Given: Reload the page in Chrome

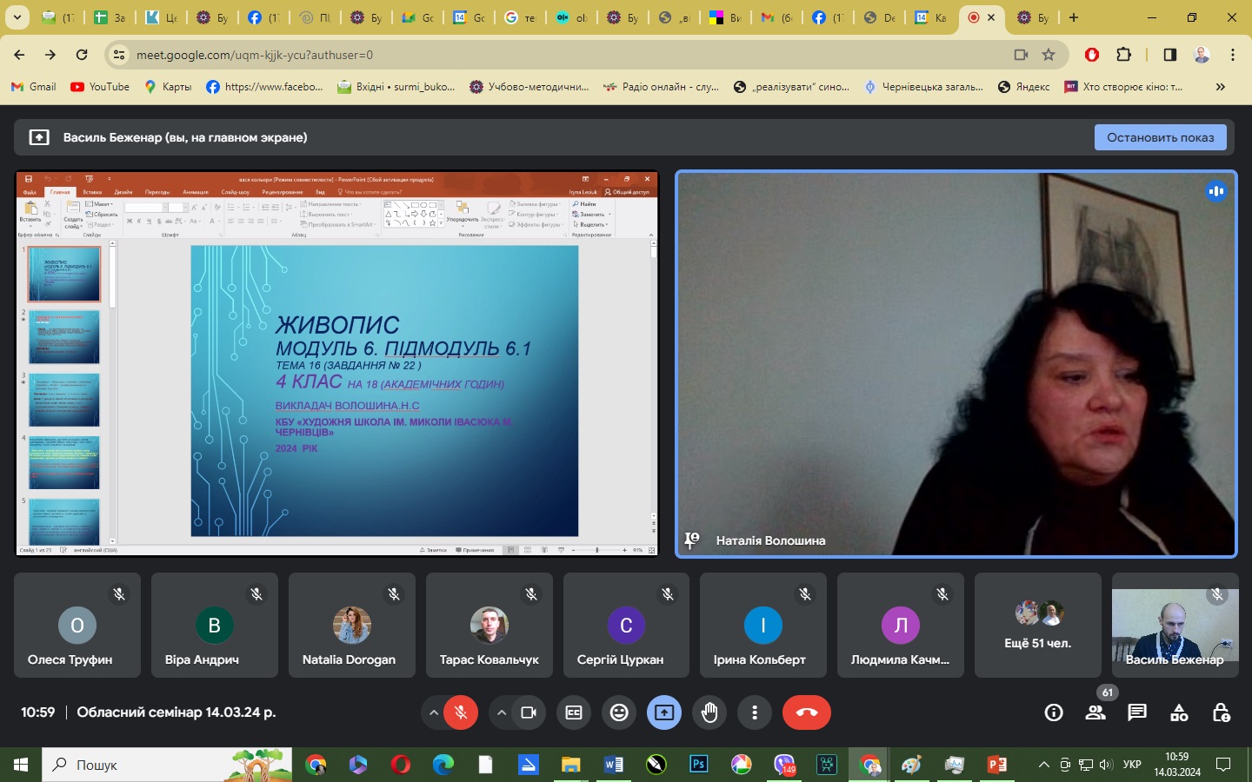Looking at the screenshot, I should [82, 55].
